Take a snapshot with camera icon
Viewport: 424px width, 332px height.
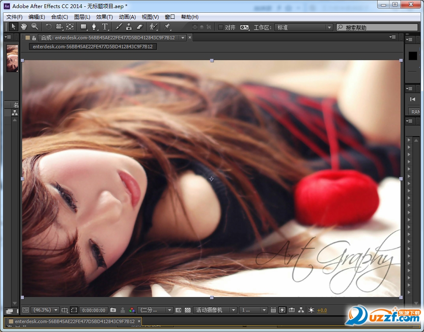(113, 310)
